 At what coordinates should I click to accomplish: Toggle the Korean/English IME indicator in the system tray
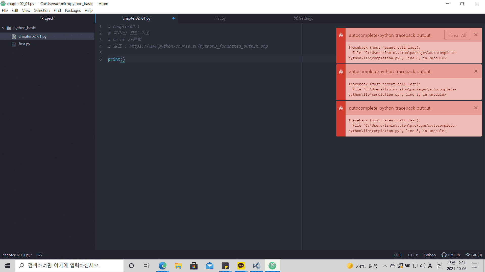[439, 266]
